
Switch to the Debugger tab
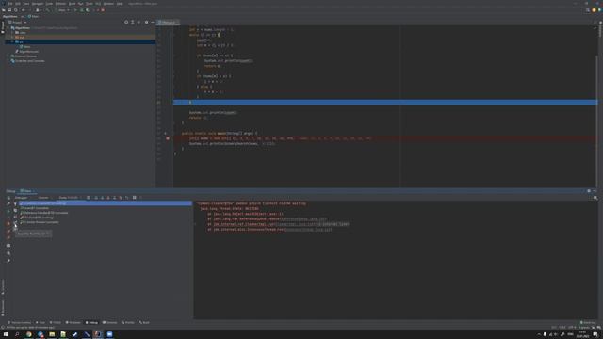click(x=21, y=198)
